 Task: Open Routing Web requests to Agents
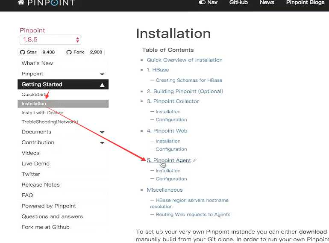click(x=193, y=215)
